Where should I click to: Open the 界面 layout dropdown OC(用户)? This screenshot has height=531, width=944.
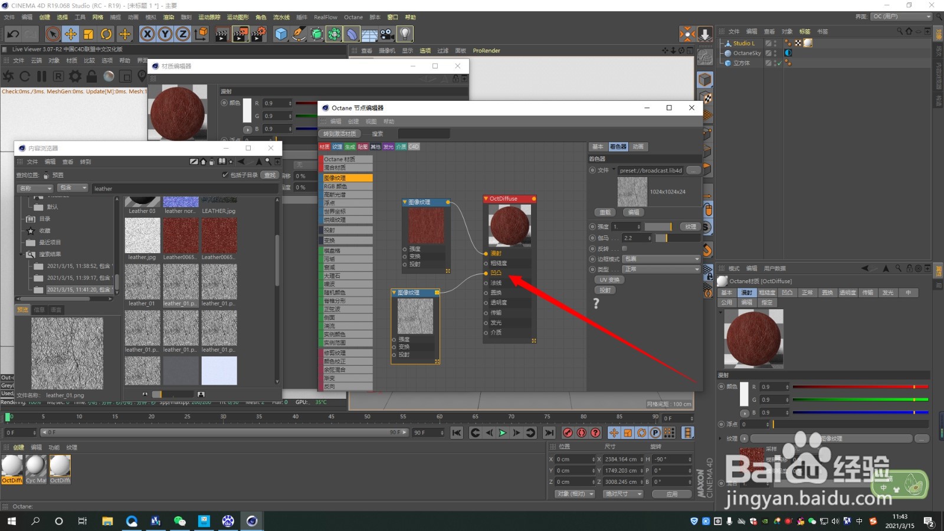click(901, 17)
